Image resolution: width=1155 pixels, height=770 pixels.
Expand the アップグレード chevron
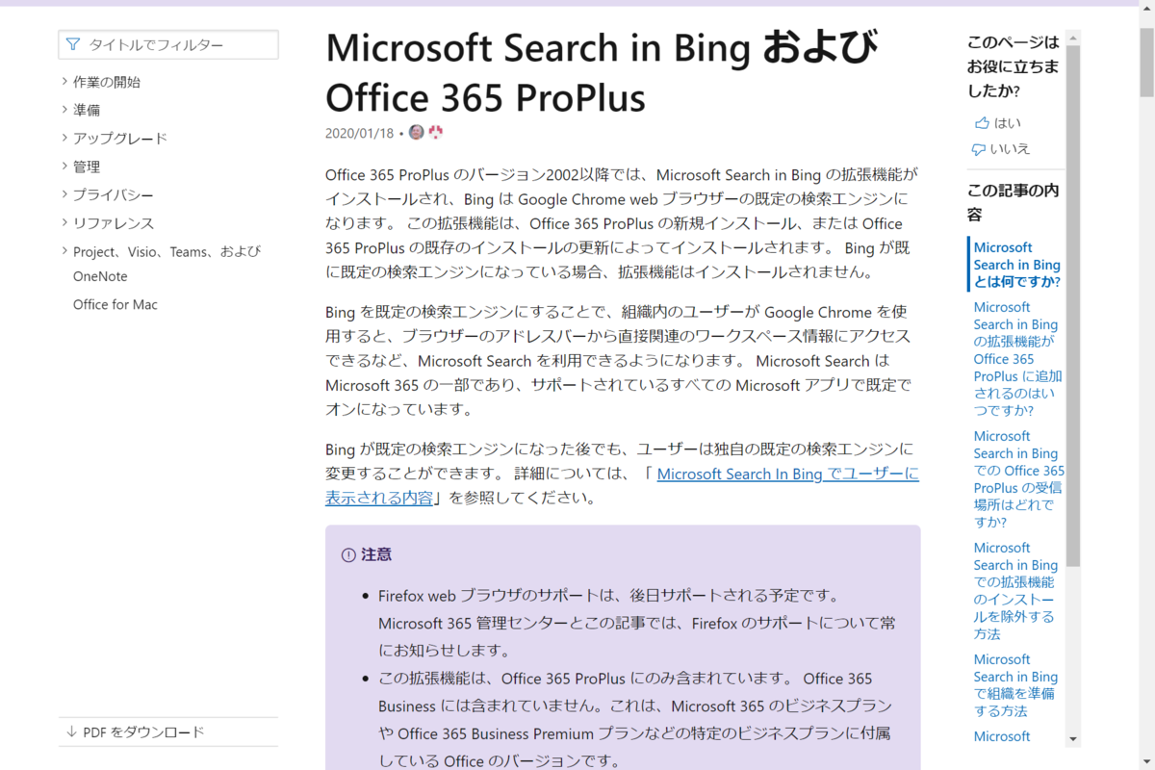pyautogui.click(x=64, y=138)
